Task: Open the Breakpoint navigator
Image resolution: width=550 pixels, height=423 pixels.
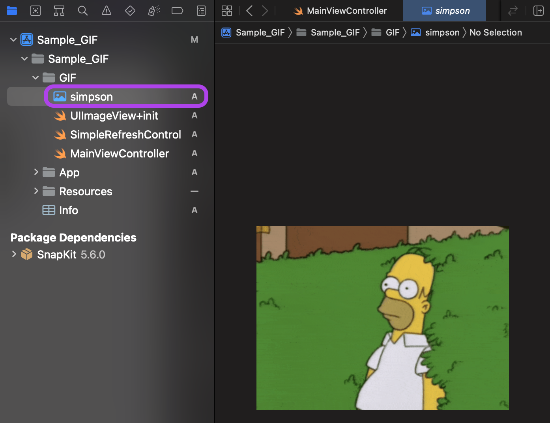Action: click(178, 11)
